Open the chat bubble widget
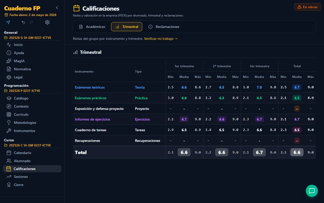Viewport: 324px width, 203px height. [312, 191]
